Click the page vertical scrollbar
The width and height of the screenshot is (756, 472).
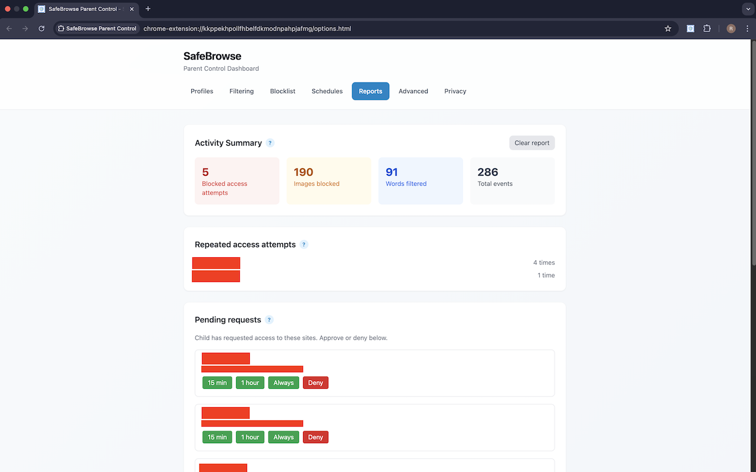click(753, 152)
